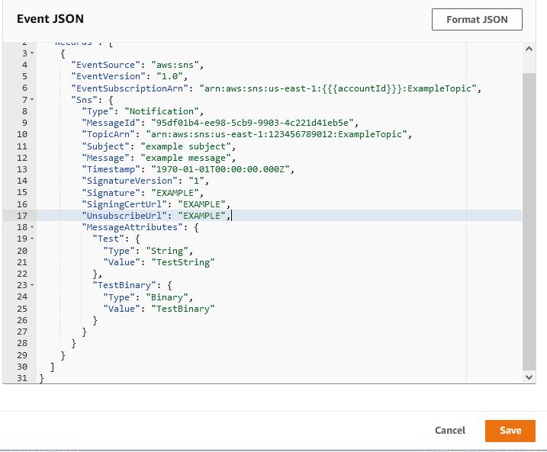This screenshot has width=547, height=452.
Task: Click the "Test" key on line 19
Action: (108, 239)
